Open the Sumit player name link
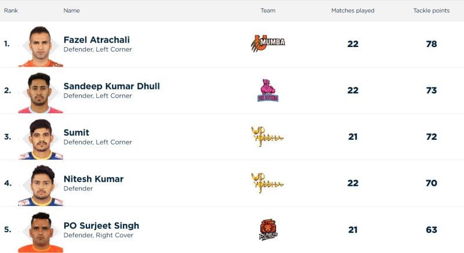This screenshot has height=253, width=464. (76, 133)
